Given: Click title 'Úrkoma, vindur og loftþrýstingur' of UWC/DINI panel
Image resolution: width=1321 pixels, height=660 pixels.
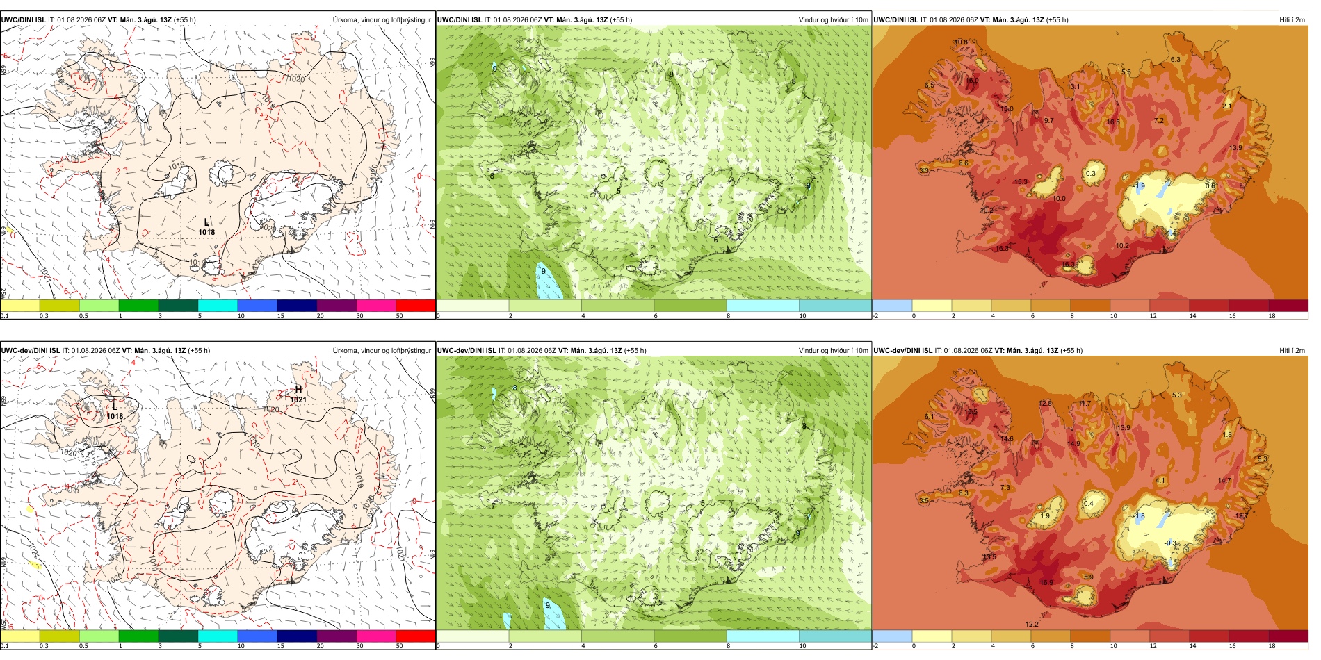Looking at the screenshot, I should pyautogui.click(x=382, y=19).
